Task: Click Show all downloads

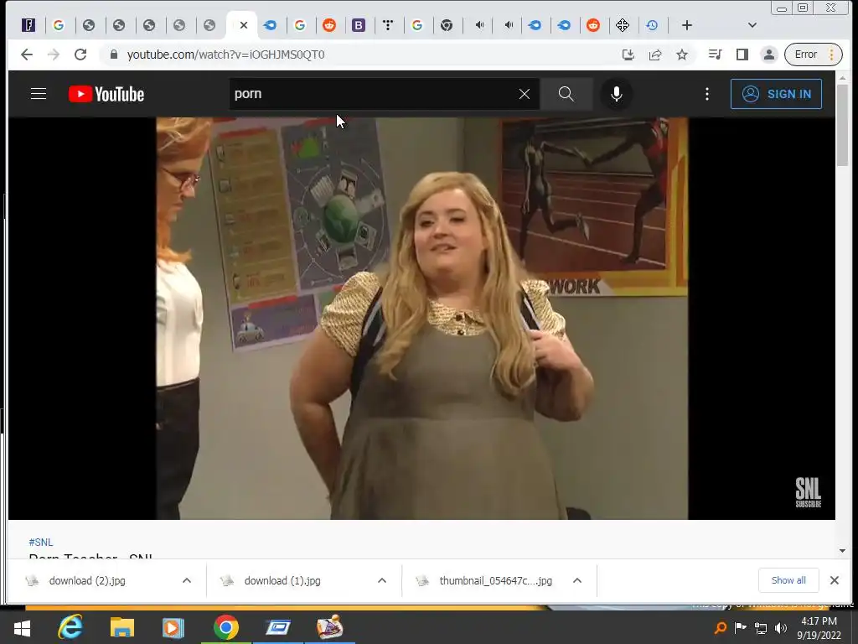Action: point(788,580)
